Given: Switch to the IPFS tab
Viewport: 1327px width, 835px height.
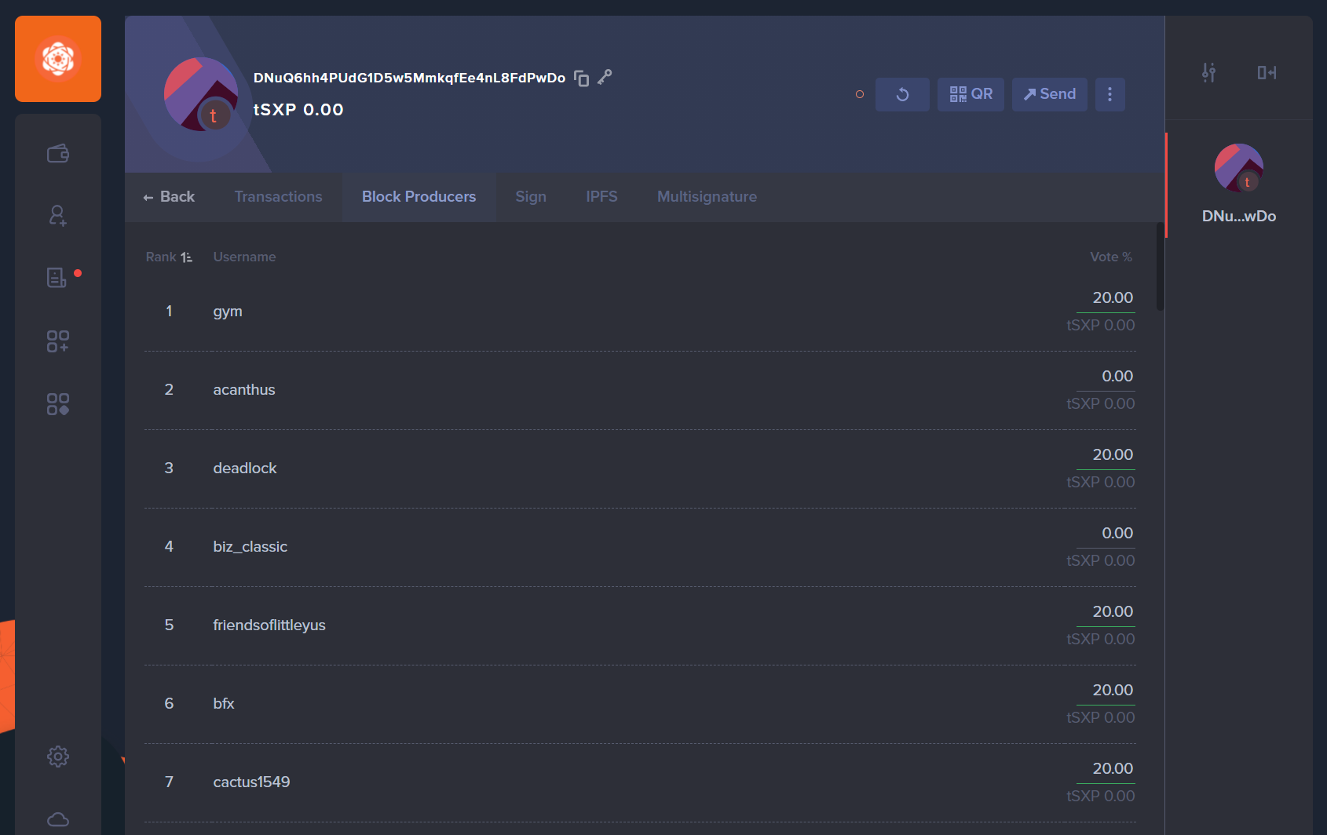Looking at the screenshot, I should point(601,197).
